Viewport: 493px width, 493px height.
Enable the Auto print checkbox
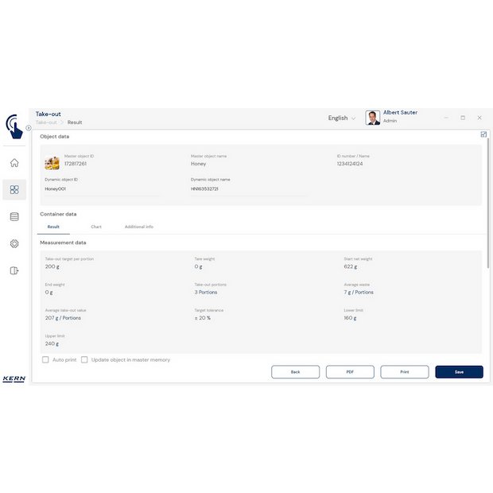pos(45,360)
